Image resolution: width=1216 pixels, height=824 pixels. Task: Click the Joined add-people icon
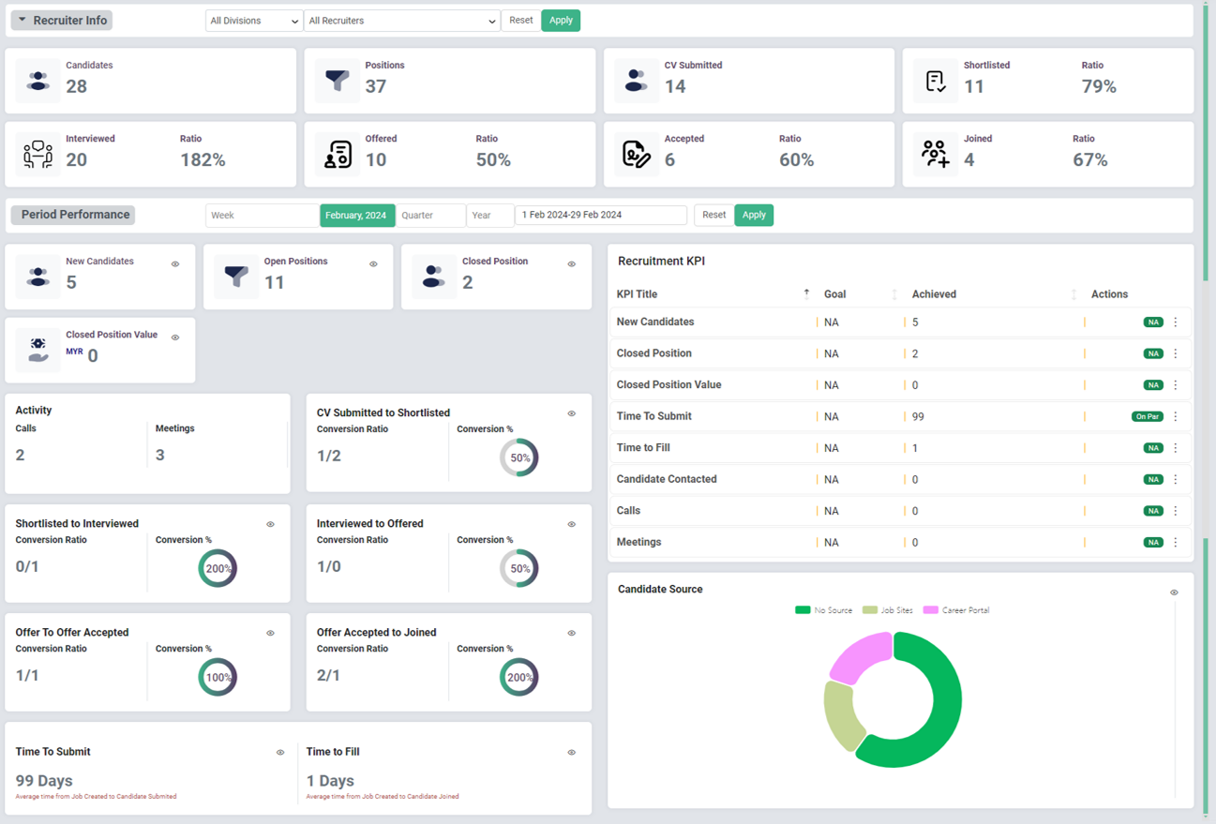[936, 155]
